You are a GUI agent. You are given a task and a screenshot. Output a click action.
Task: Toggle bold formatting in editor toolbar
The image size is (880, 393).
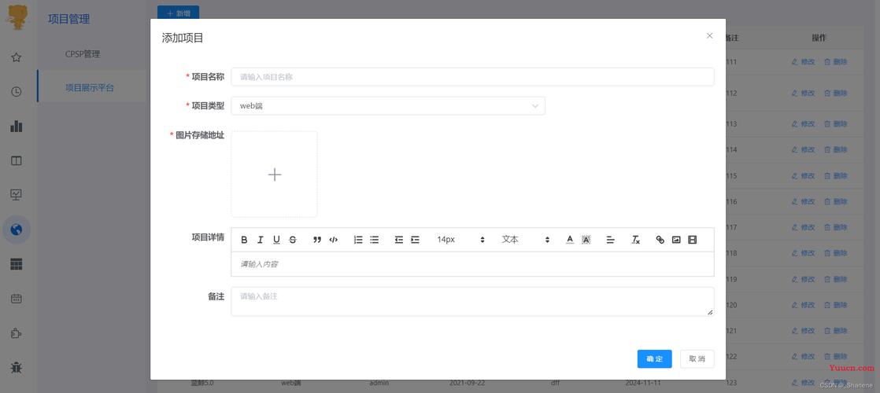[x=244, y=240]
